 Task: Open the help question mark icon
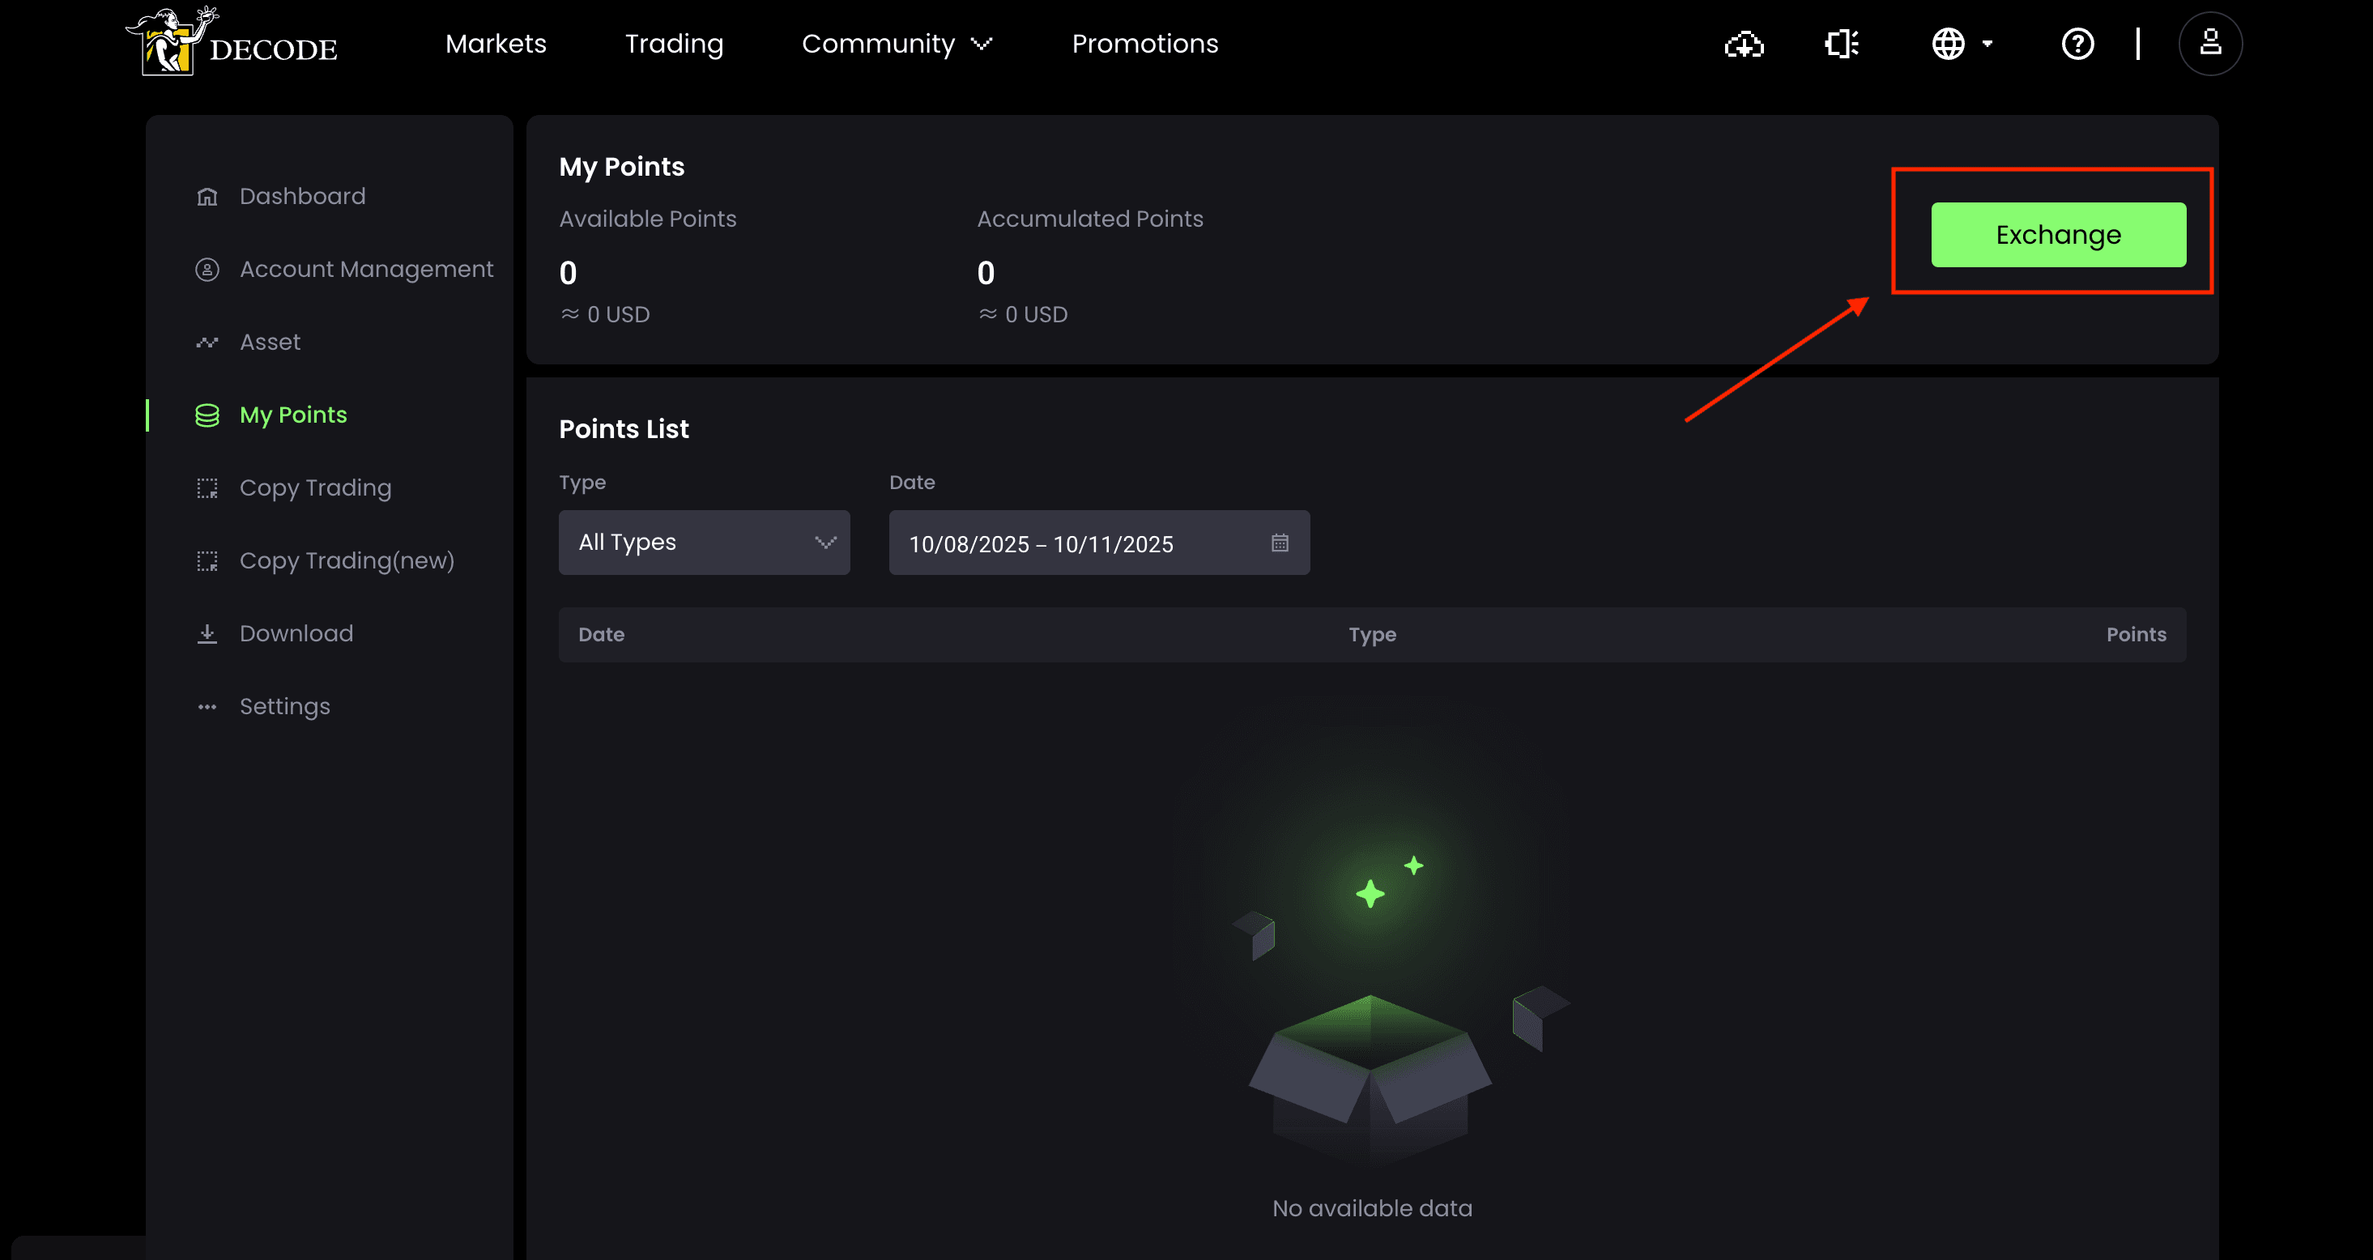tap(2077, 43)
